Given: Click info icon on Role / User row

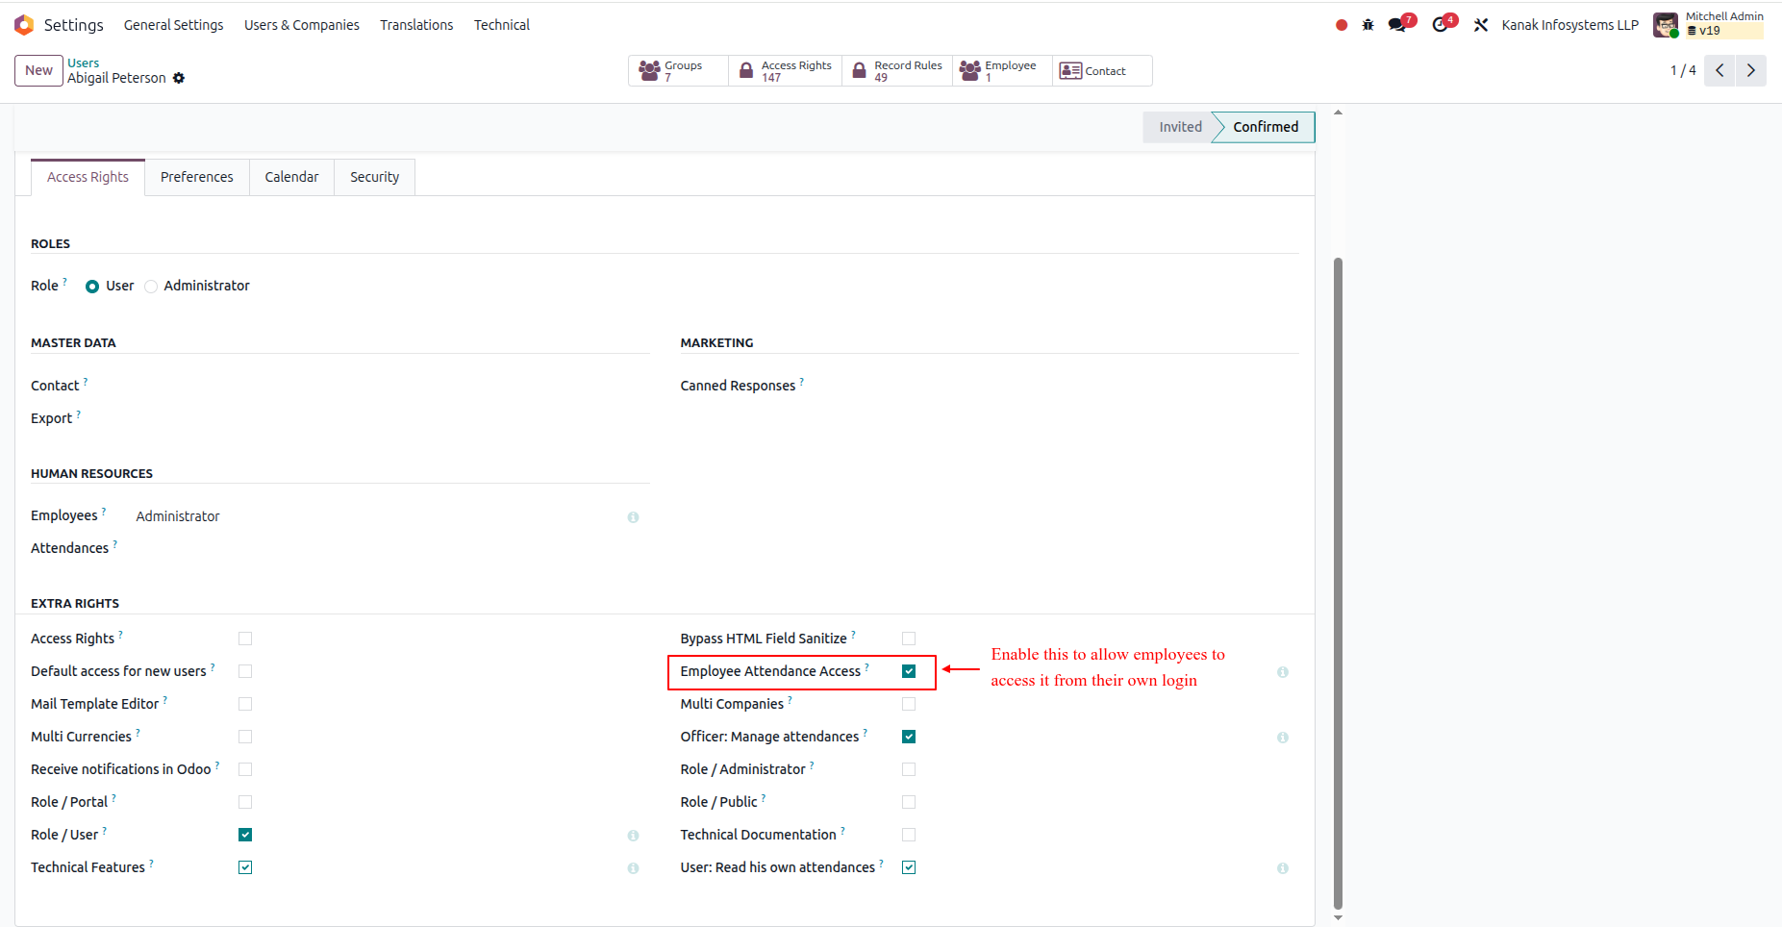Looking at the screenshot, I should (x=633, y=836).
